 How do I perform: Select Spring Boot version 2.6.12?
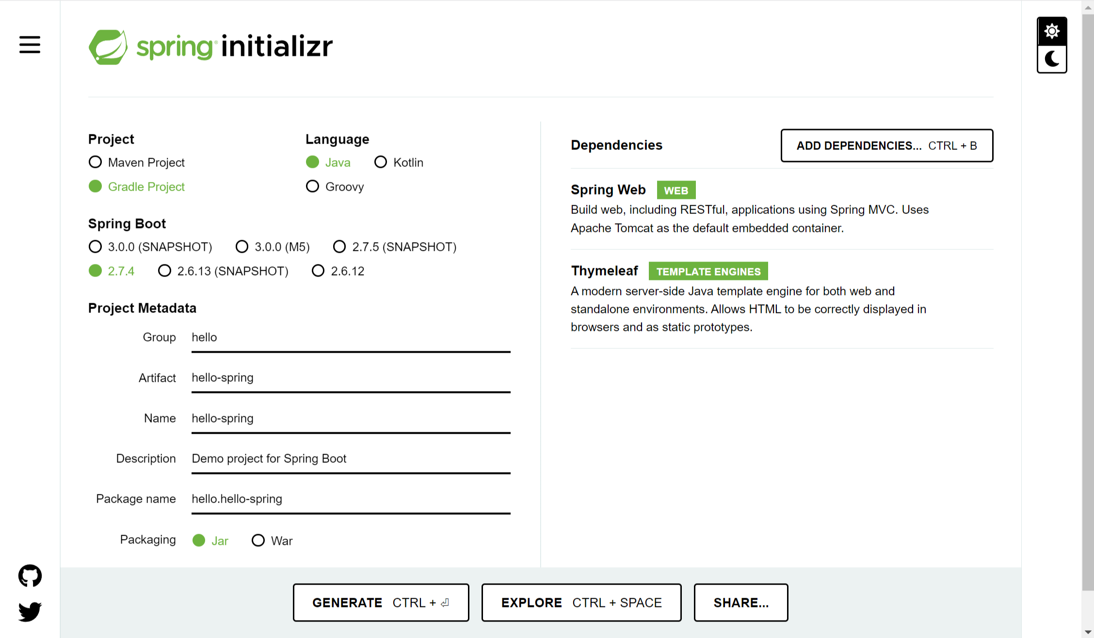click(318, 271)
